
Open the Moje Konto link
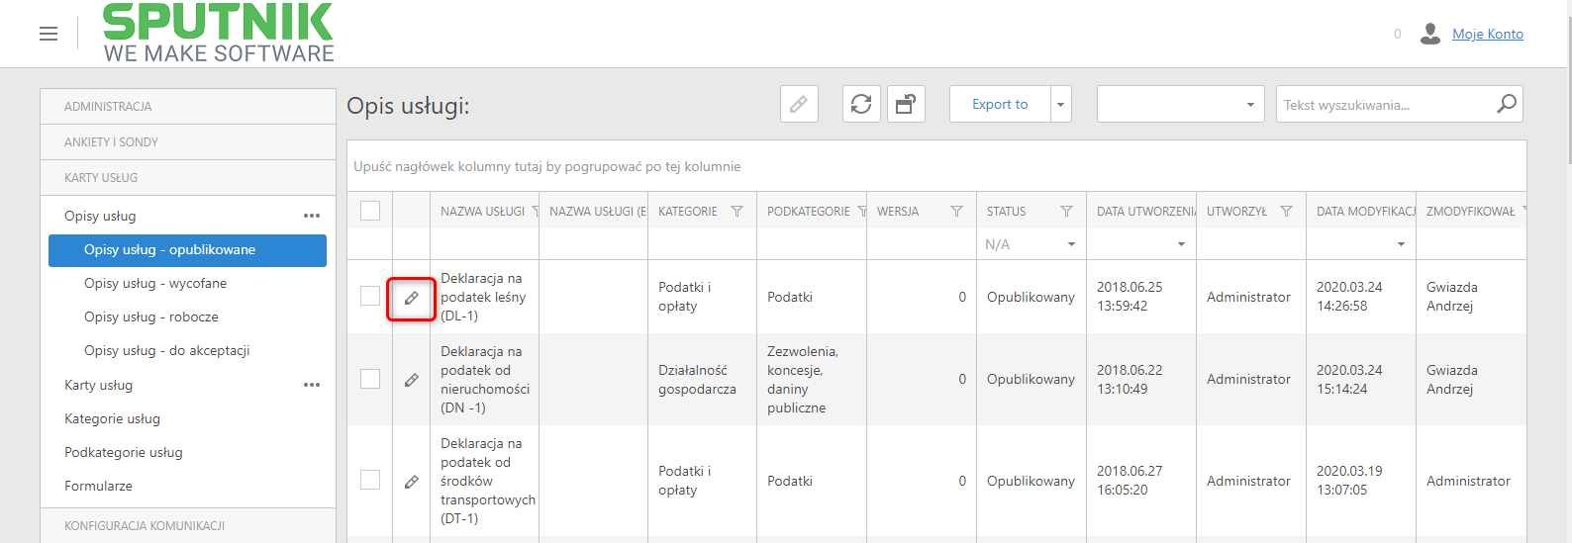coord(1487,34)
